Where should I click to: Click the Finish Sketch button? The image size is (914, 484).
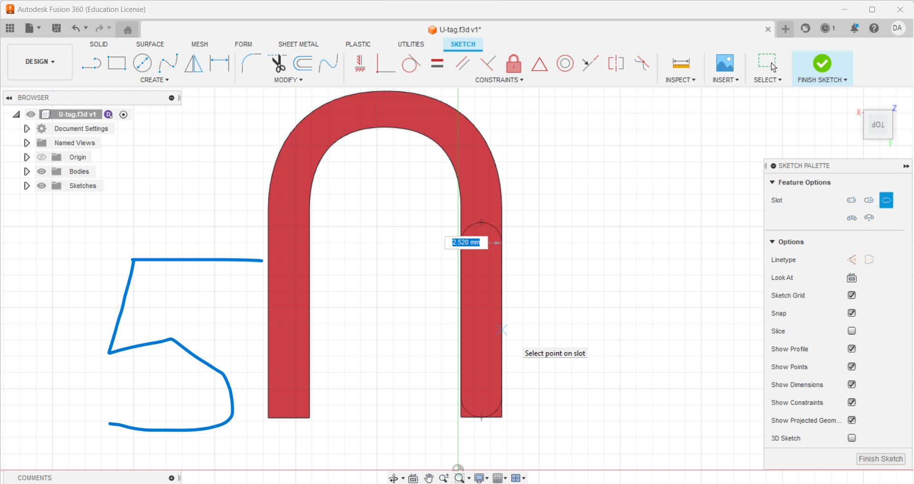880,459
